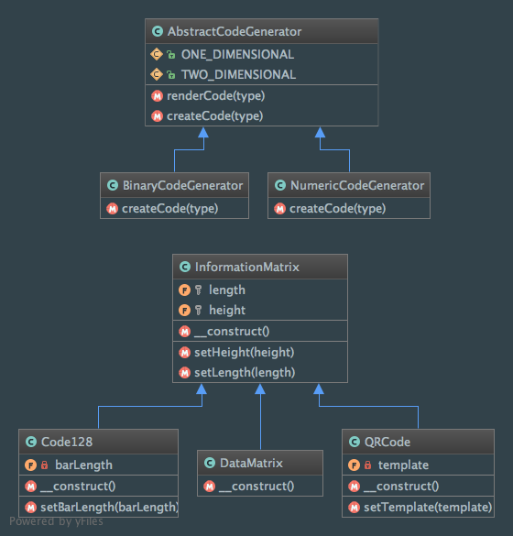Click the class icon beside QRCode

(x=355, y=442)
